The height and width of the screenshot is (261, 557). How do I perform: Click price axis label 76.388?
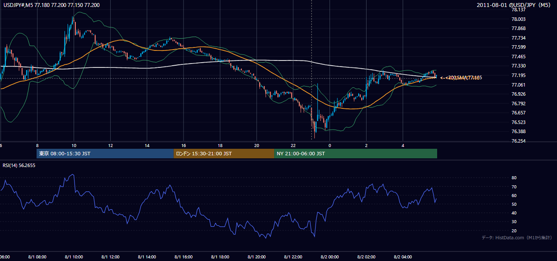point(519,131)
